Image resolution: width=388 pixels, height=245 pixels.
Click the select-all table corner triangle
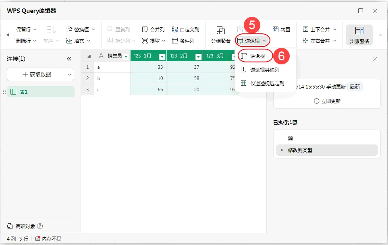[89, 56]
